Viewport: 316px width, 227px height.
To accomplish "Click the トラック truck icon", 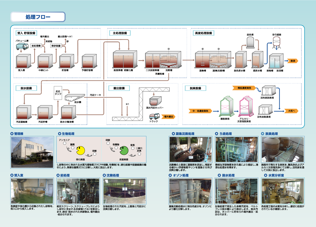I will pyautogui.click(x=154, y=116).
